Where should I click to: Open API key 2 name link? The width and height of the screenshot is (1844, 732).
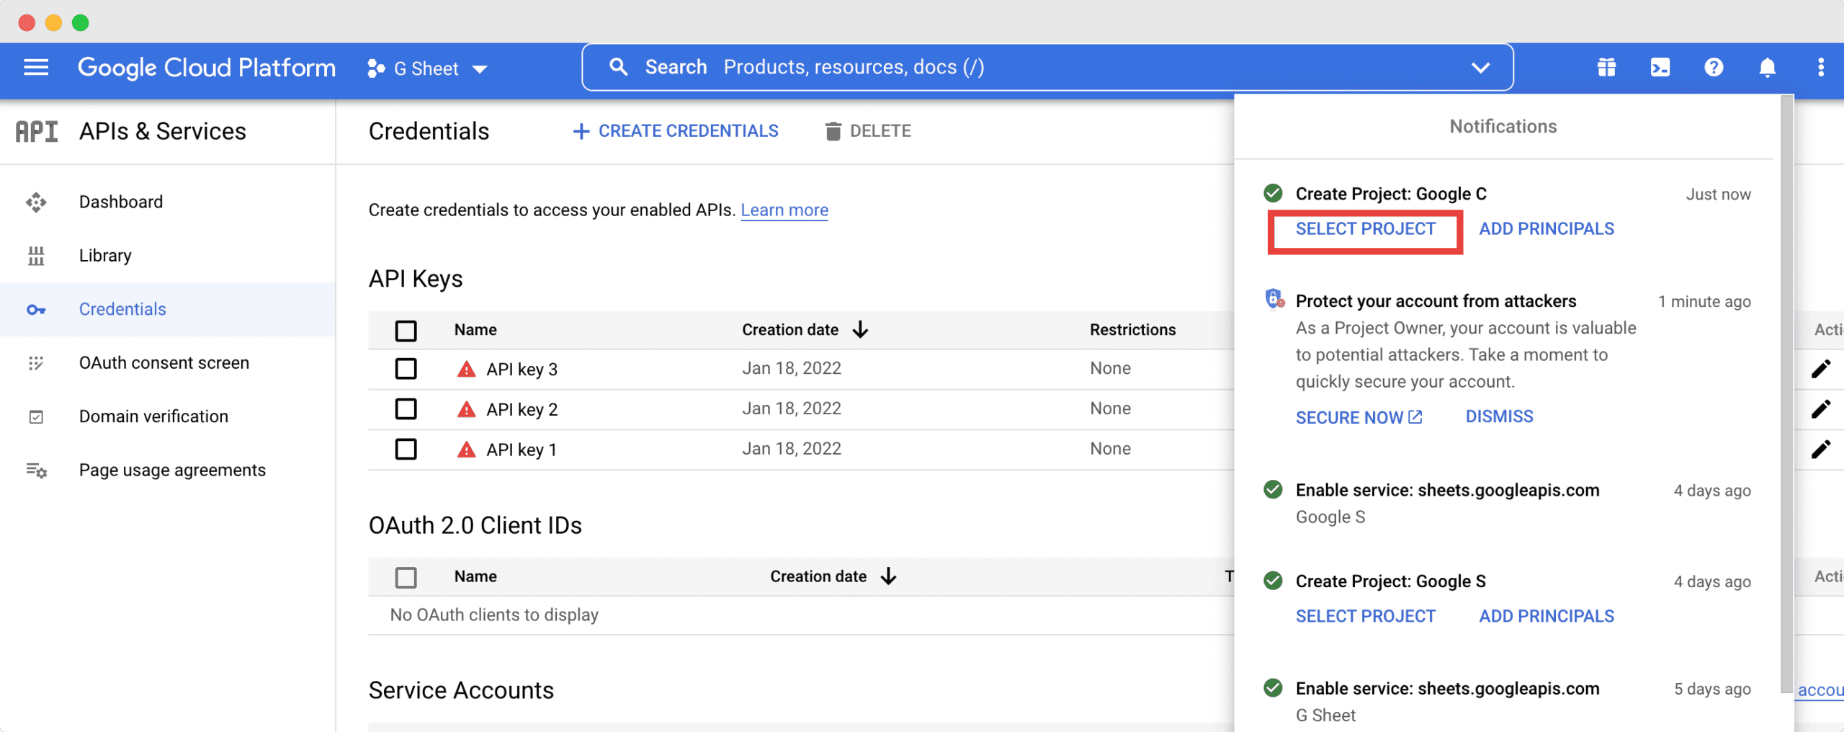pos(522,410)
